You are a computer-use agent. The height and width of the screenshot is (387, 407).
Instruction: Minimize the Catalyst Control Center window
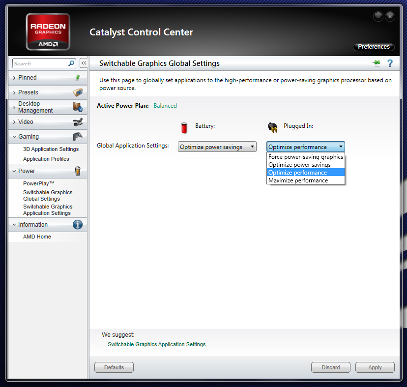[378, 17]
